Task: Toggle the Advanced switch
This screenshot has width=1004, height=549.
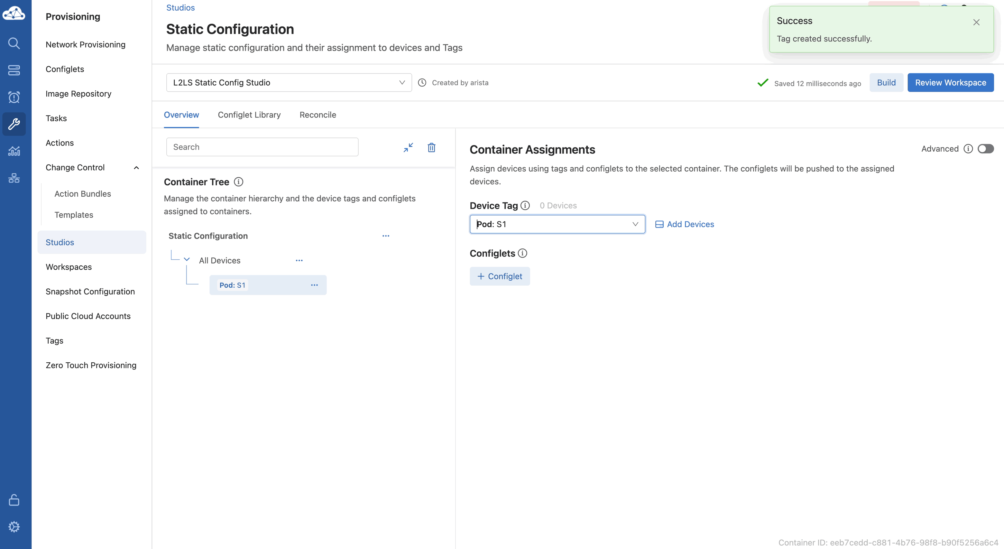Action: pyautogui.click(x=985, y=149)
